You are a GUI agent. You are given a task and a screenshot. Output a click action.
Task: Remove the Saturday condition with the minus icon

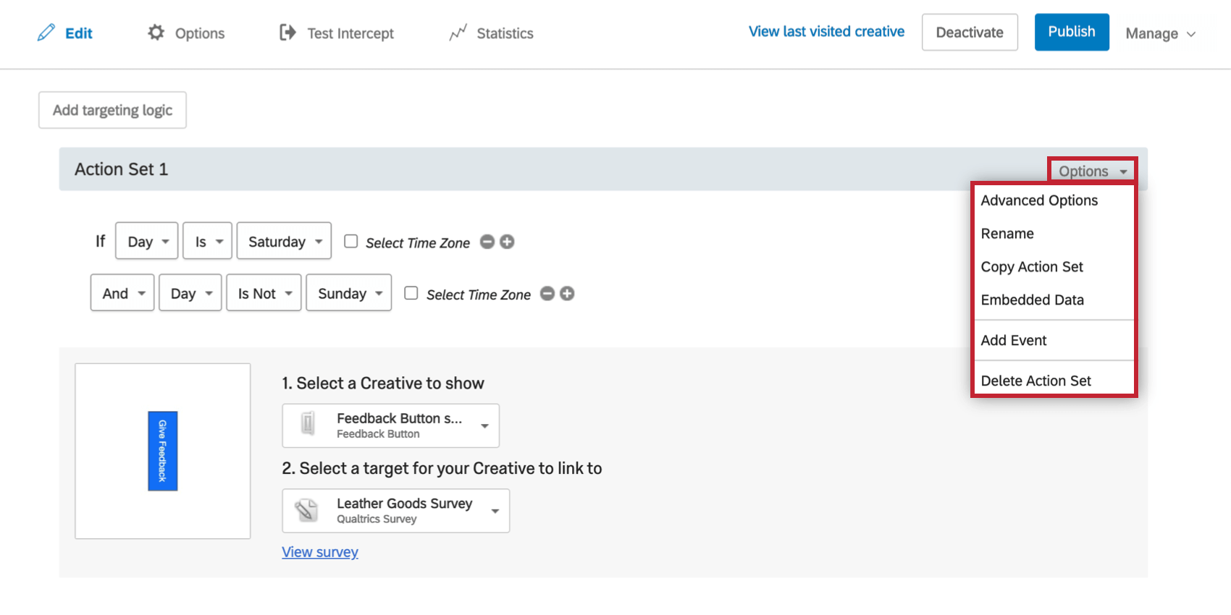click(x=487, y=242)
